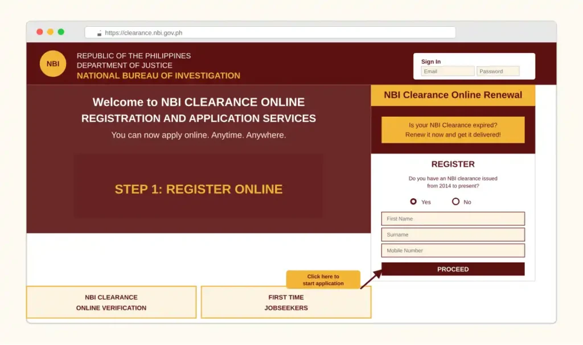Click the 'Is your NBI Clearance expired?' renew banner

[x=453, y=130]
